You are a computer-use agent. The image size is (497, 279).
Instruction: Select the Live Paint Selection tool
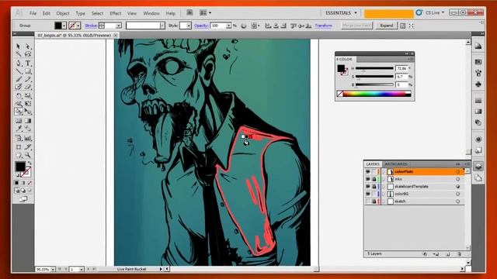[28, 112]
